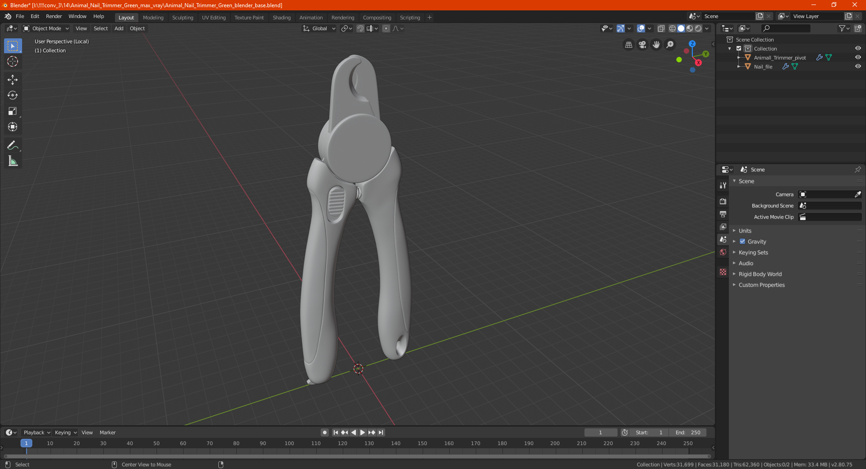Activate the 3D Cursor tool
This screenshot has width=866, height=469.
[x=13, y=61]
